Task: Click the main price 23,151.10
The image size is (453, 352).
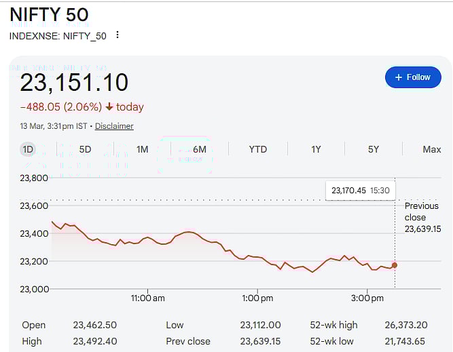Action: [x=74, y=83]
